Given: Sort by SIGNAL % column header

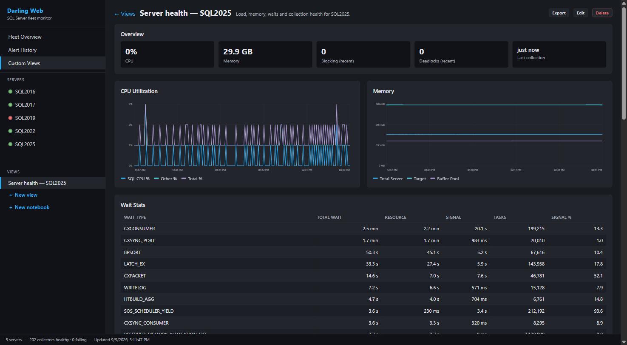Looking at the screenshot, I should (561, 218).
